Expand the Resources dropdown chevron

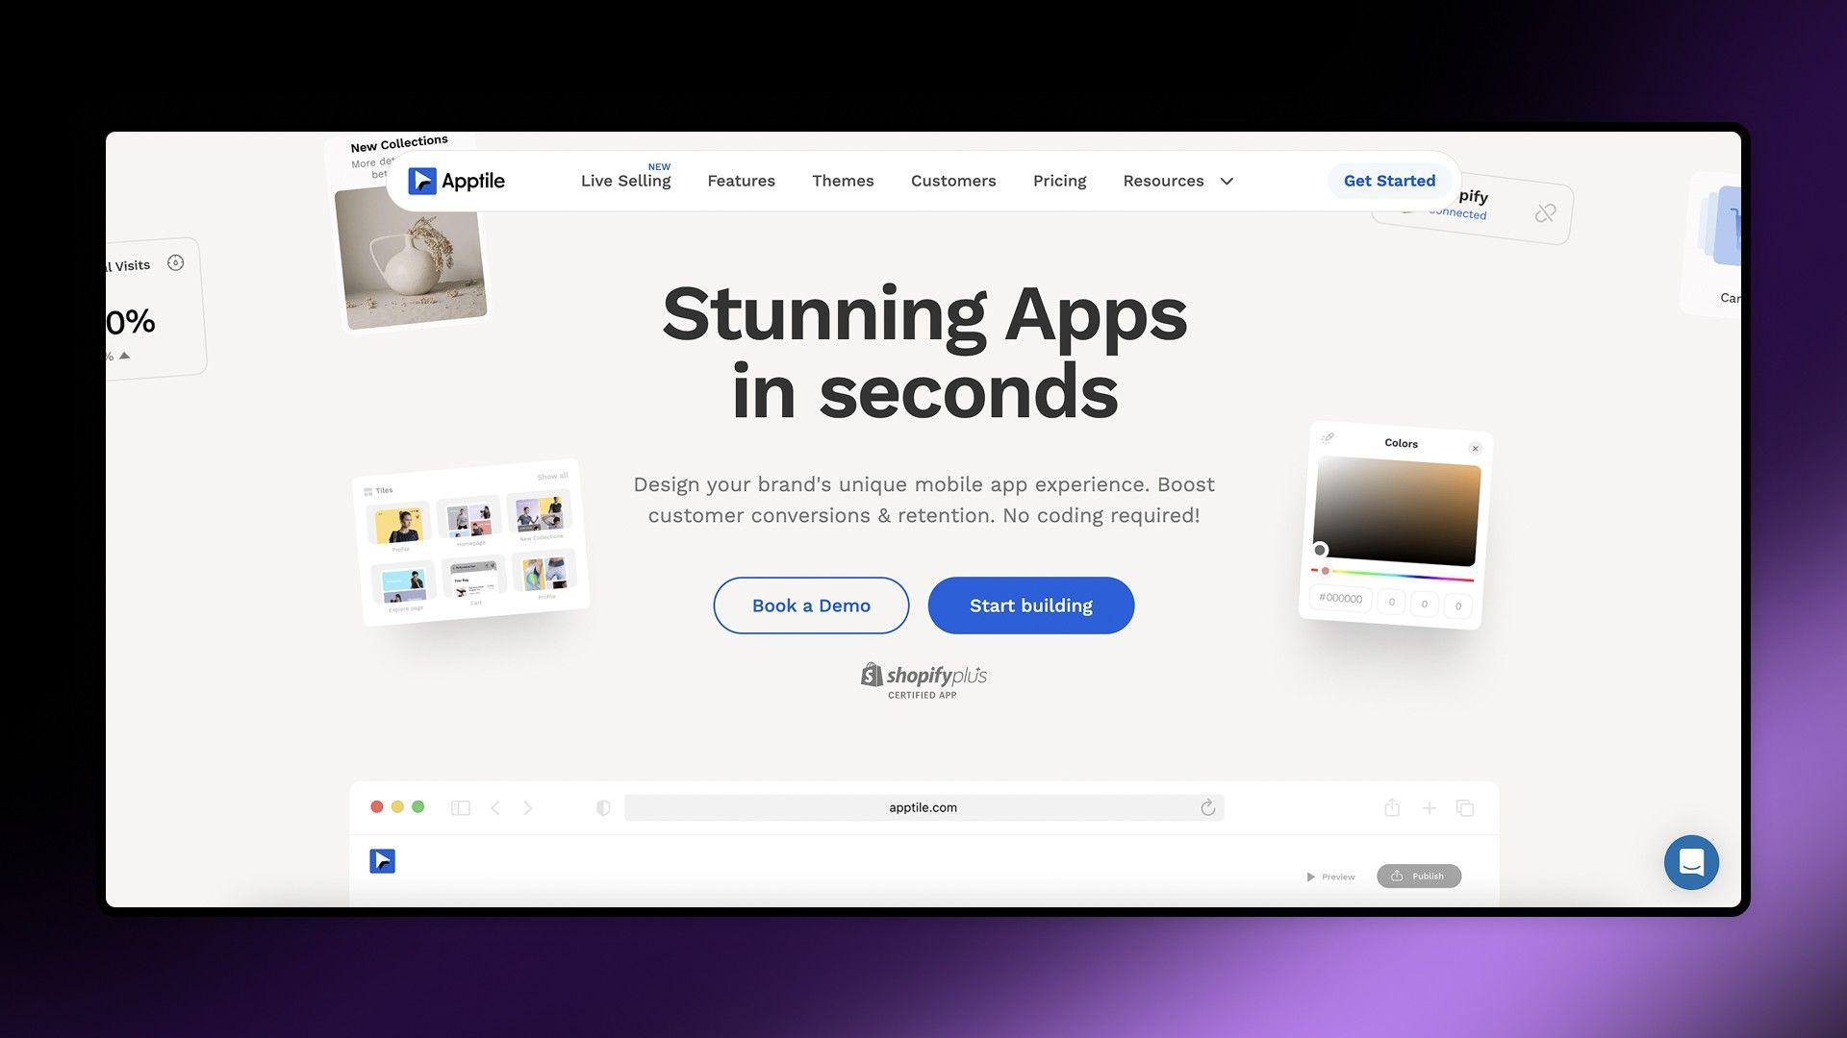click(1227, 182)
